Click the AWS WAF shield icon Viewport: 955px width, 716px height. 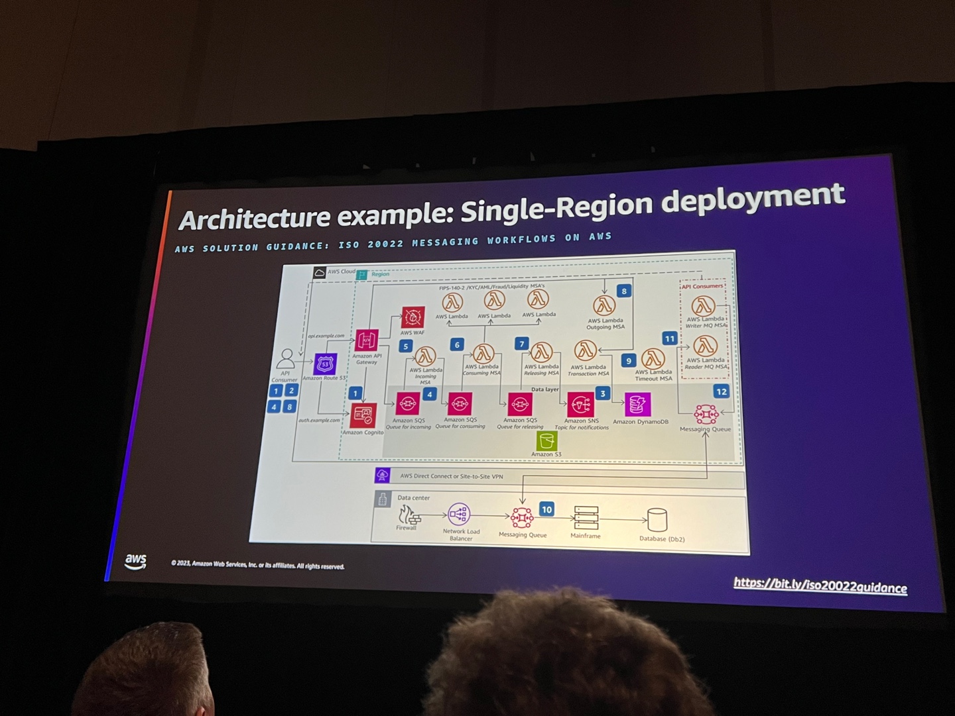[x=412, y=319]
